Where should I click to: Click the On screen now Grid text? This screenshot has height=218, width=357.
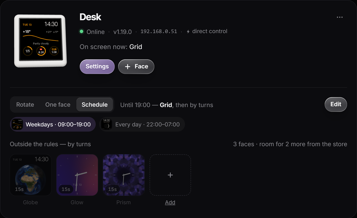(x=111, y=47)
